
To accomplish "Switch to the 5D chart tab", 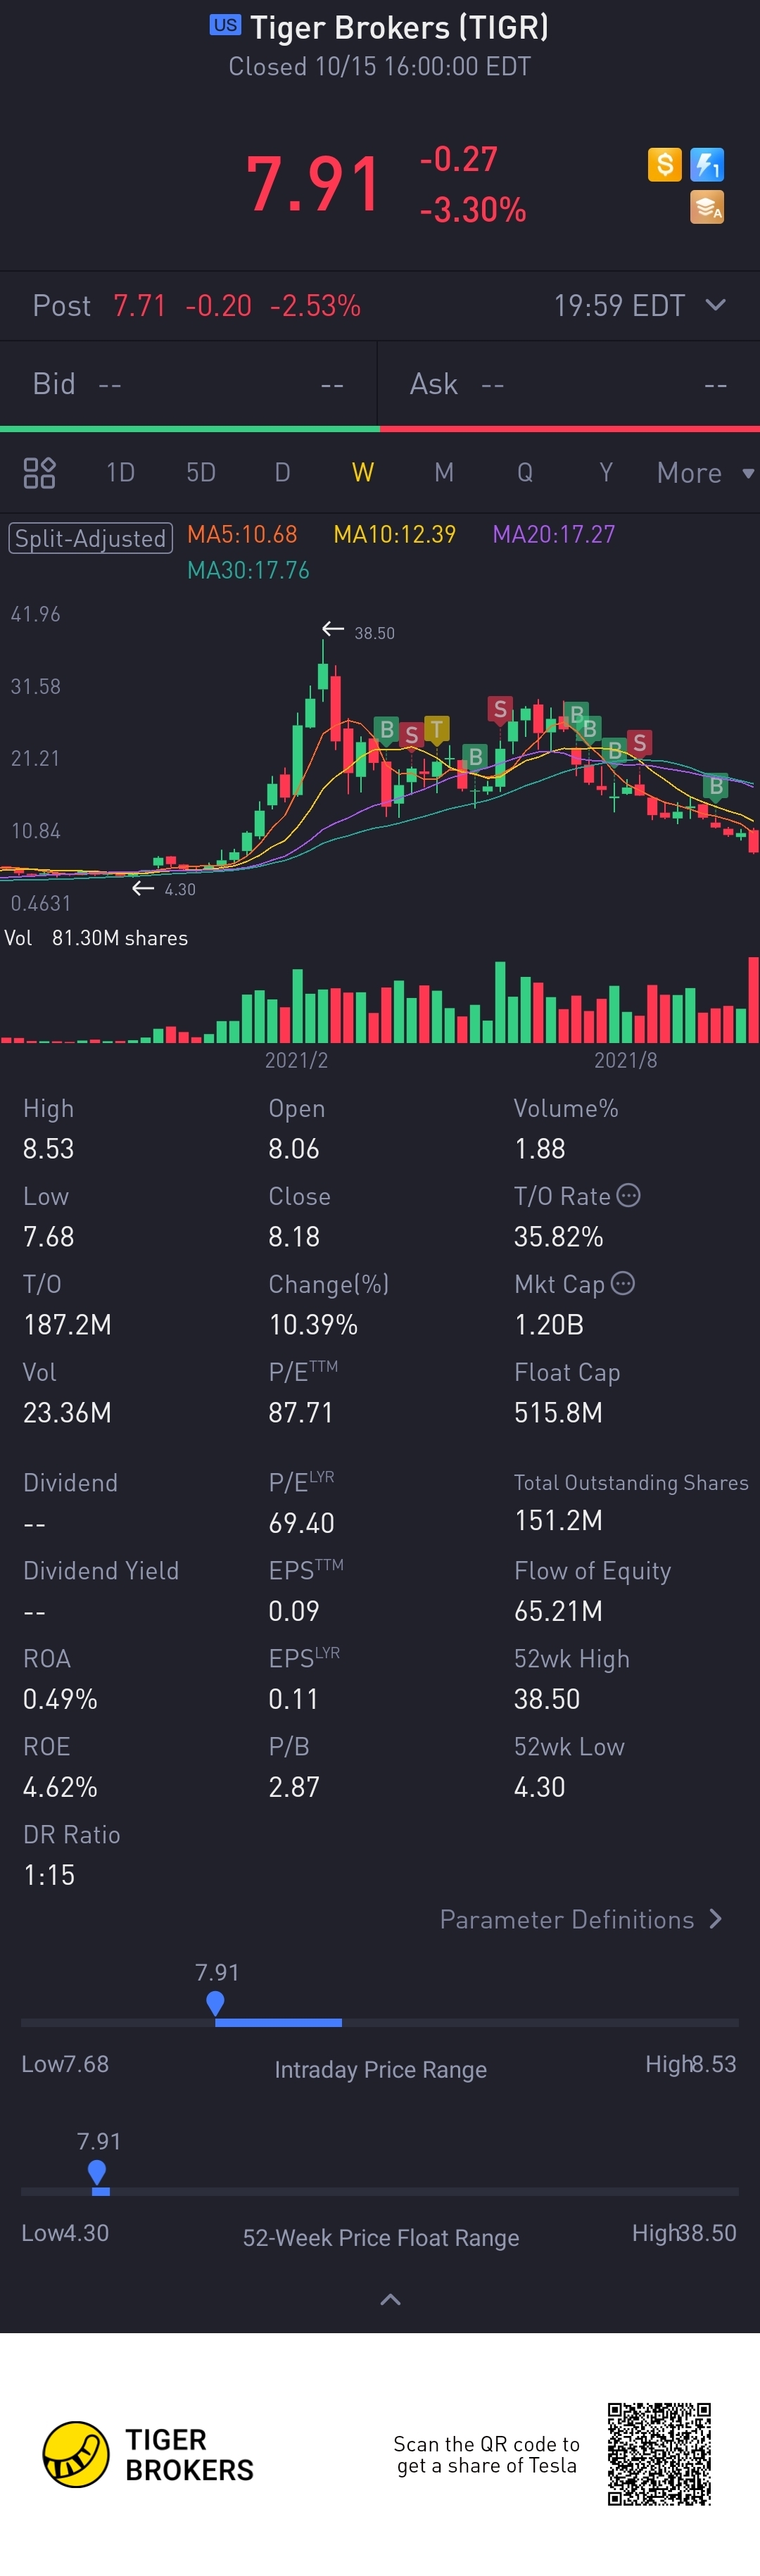I will click(201, 472).
